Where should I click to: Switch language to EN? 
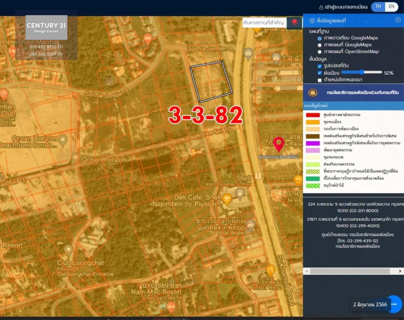coord(392,6)
